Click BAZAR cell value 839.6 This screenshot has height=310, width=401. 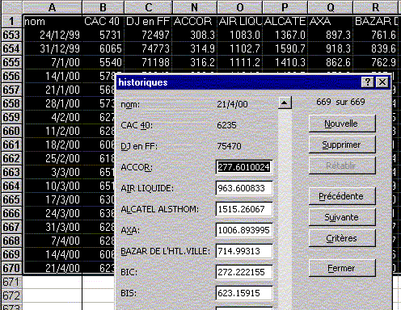click(x=376, y=48)
